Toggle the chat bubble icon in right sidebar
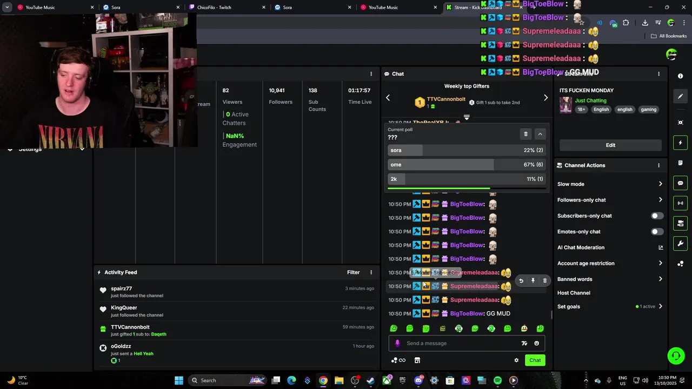Screen dimensions: 692x389 pyautogui.click(x=680, y=183)
